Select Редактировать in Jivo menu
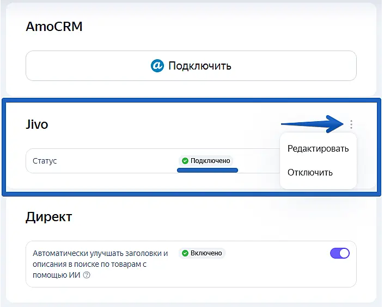This screenshot has height=307, width=384. point(318,148)
